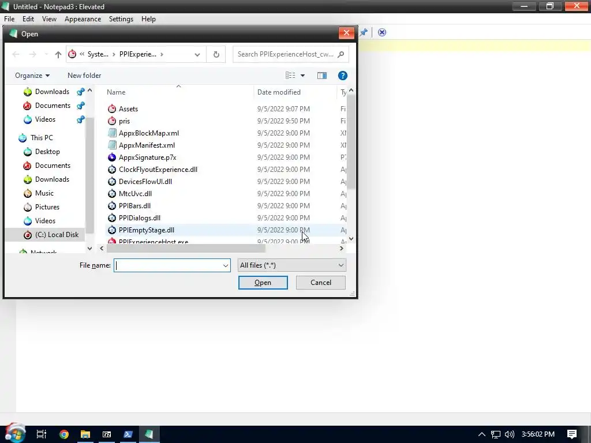This screenshot has width=591, height=443.
Task: Open the view options dropdown arrow
Action: (x=302, y=76)
